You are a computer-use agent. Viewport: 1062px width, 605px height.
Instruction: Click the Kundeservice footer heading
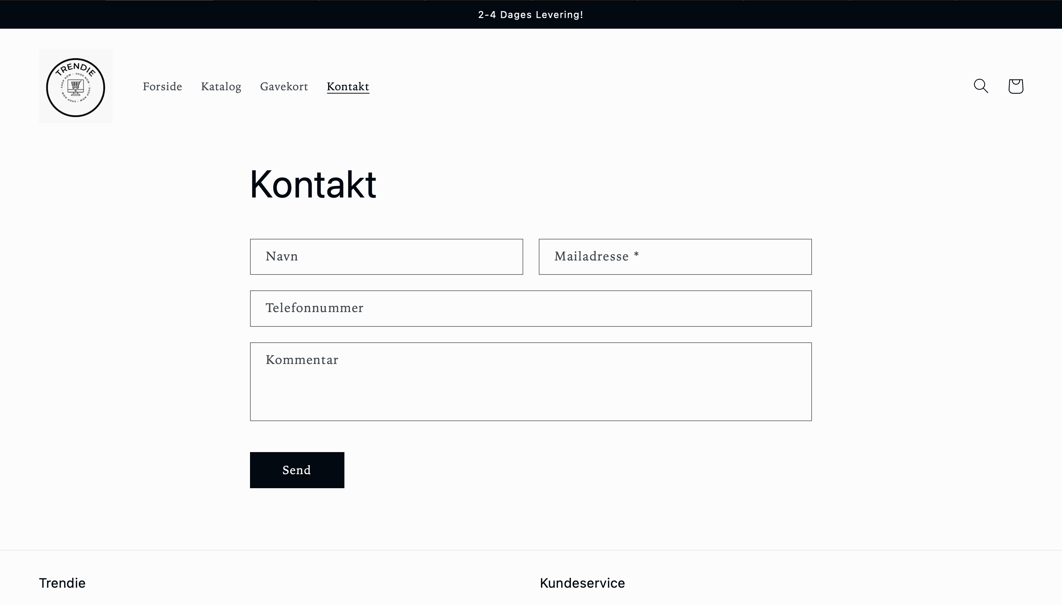click(x=582, y=583)
